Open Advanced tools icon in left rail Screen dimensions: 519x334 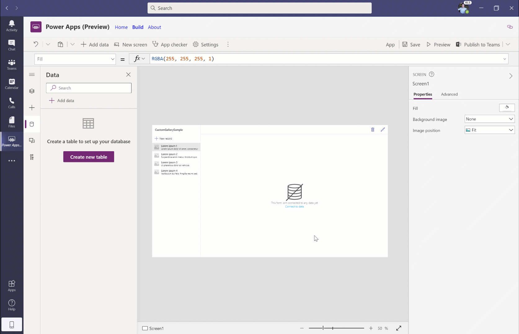click(x=32, y=157)
